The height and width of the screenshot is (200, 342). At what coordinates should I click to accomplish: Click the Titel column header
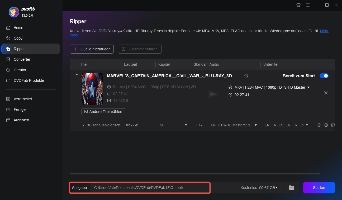pyautogui.click(x=84, y=64)
